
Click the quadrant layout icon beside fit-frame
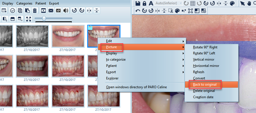[x=197, y=11]
